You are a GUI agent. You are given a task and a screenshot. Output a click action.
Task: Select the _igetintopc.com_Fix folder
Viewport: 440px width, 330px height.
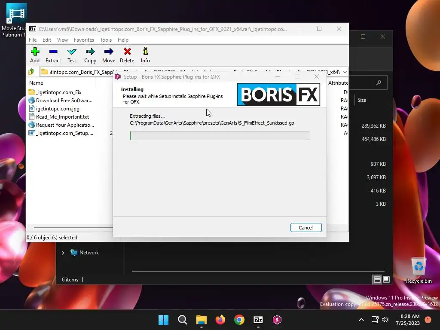(55, 92)
